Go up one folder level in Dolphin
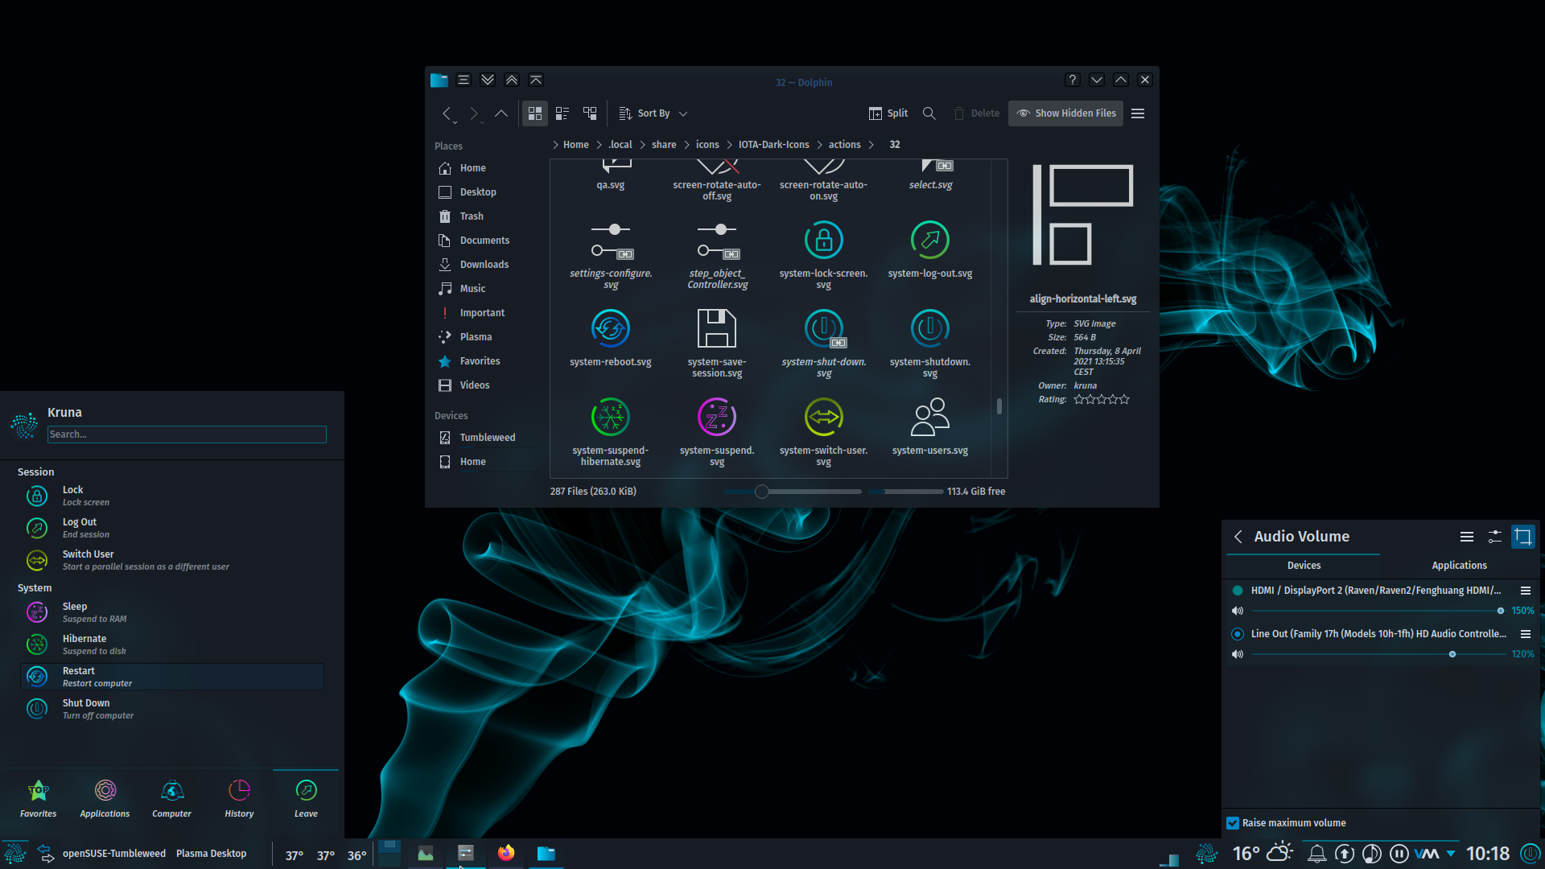 [x=501, y=113]
